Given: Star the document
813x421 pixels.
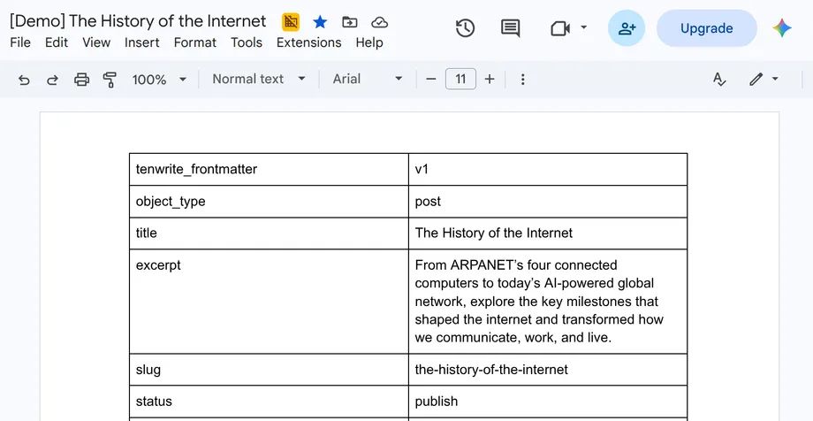Looking at the screenshot, I should pos(320,22).
